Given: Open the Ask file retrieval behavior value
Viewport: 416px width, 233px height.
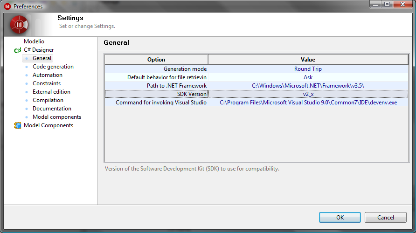Looking at the screenshot, I should point(308,77).
